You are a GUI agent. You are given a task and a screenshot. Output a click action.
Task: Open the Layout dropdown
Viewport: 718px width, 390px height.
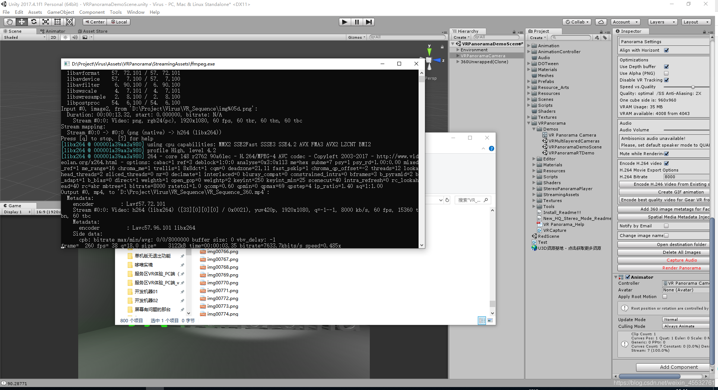click(696, 22)
